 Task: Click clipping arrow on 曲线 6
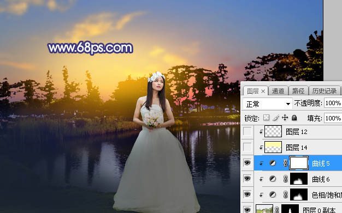pos(261,179)
